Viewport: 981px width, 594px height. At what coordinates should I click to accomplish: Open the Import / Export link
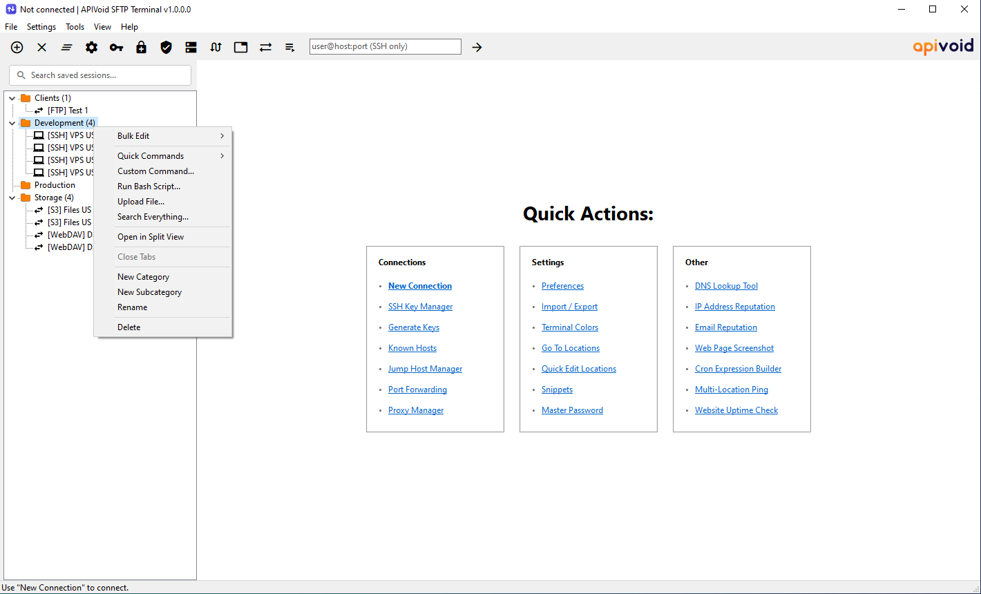tap(570, 307)
